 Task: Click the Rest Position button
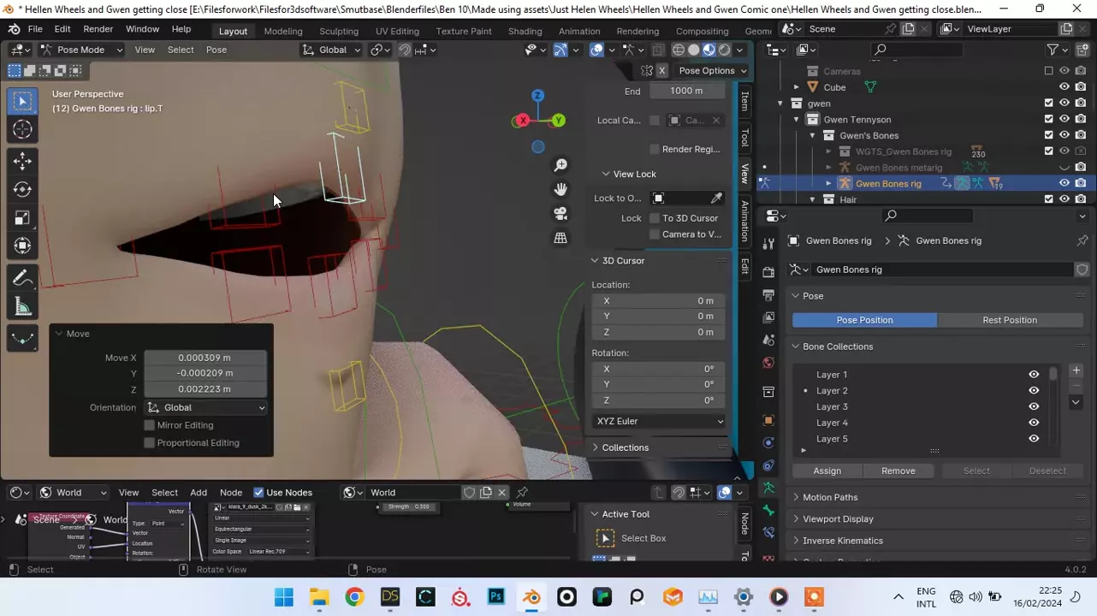(x=1010, y=320)
